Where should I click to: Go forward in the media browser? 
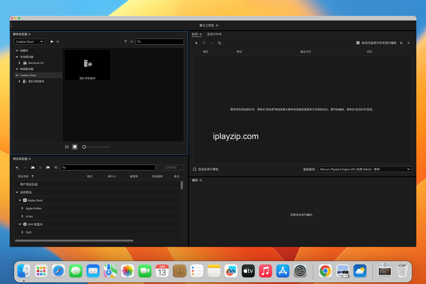click(x=57, y=42)
